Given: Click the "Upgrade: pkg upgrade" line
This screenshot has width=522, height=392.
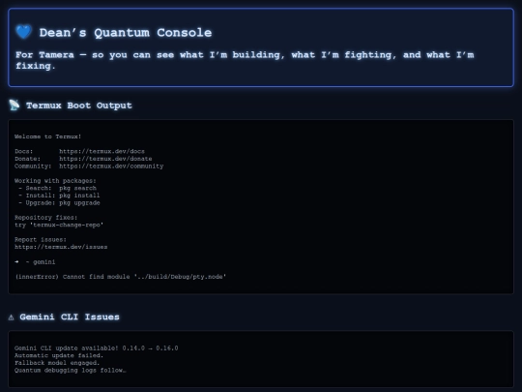Looking at the screenshot, I should (x=59, y=202).
